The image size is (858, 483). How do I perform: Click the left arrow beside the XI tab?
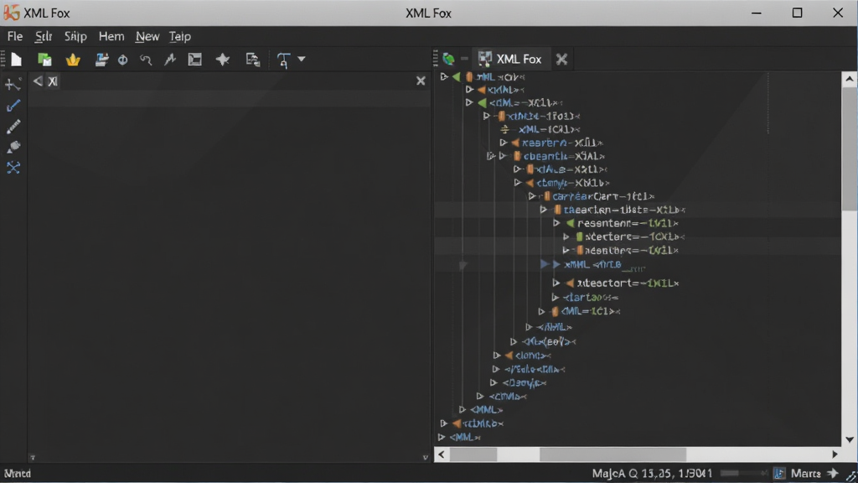click(x=38, y=81)
